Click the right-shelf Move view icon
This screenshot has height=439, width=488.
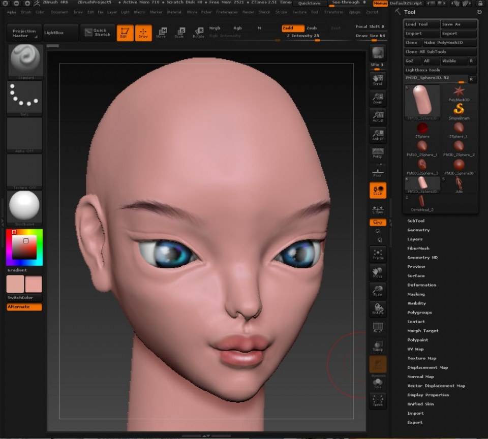coord(378,272)
